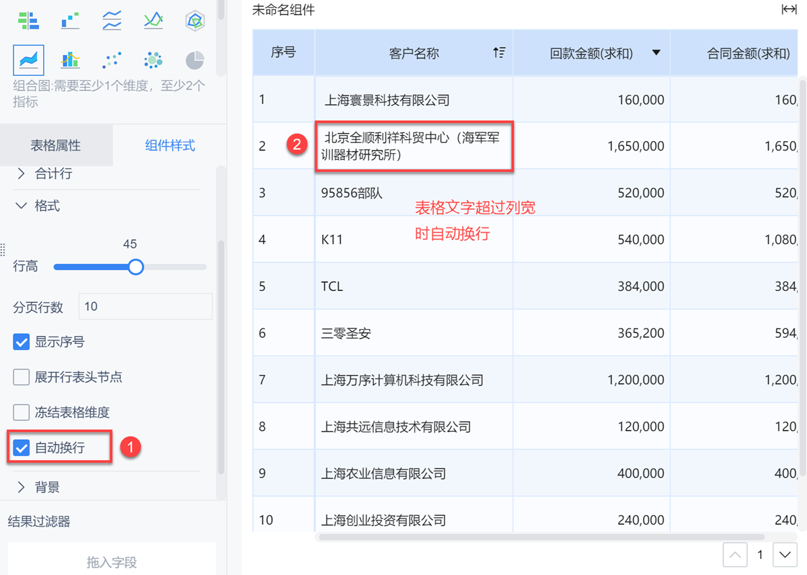Click the fit column width icon
807x575 pixels.
(x=789, y=9)
